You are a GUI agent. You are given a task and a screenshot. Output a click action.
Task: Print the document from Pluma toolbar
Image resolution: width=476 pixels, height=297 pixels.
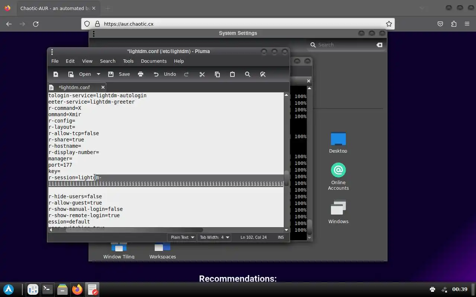pos(141,74)
